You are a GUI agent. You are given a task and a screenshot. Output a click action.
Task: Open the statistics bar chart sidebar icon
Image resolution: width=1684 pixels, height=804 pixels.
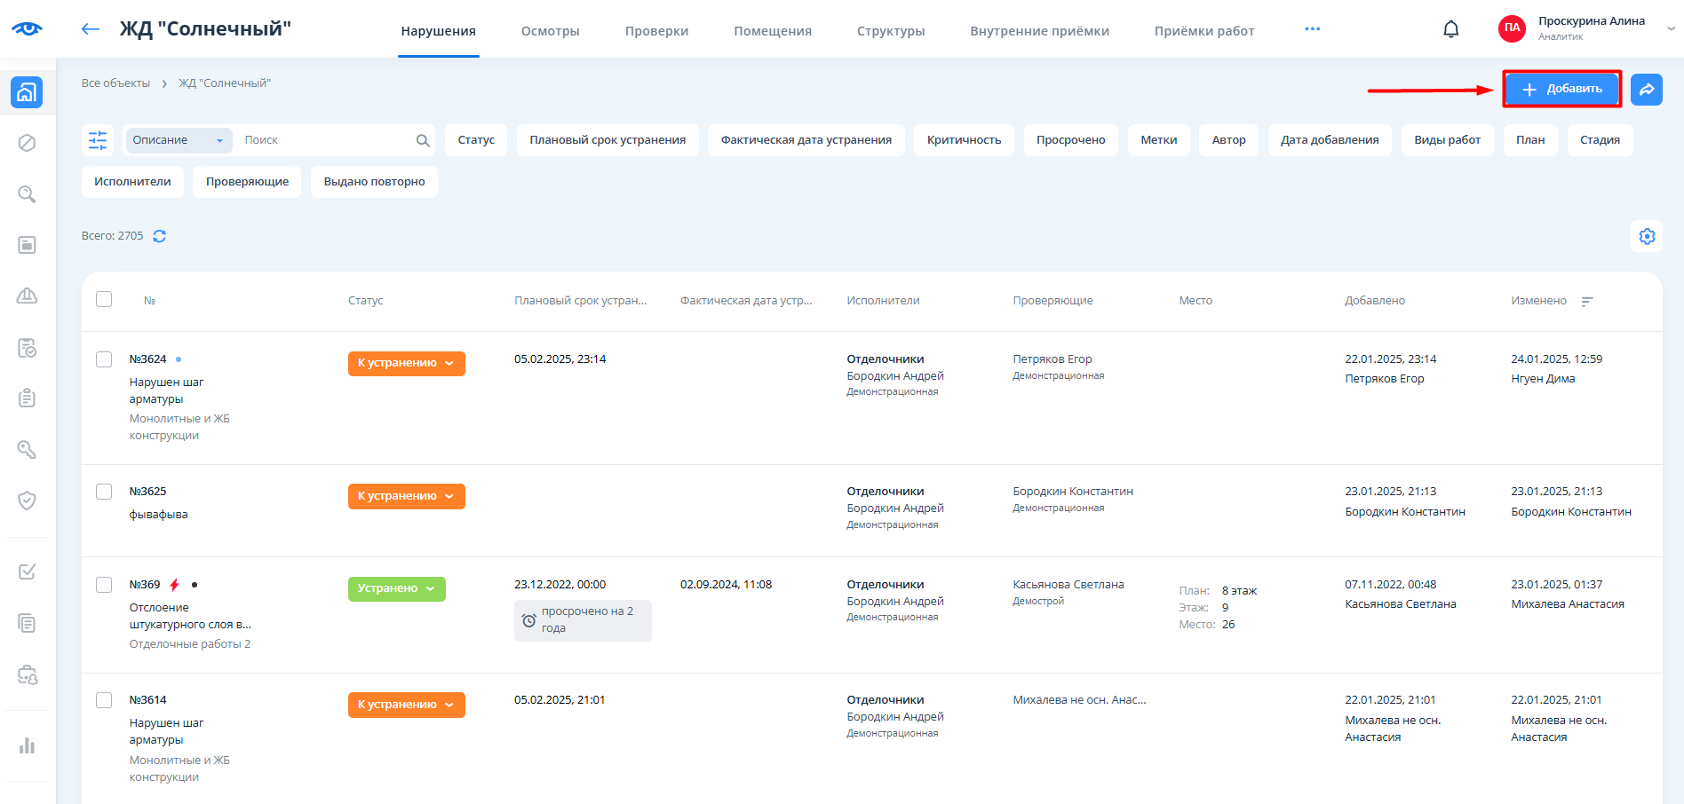pyautogui.click(x=28, y=745)
